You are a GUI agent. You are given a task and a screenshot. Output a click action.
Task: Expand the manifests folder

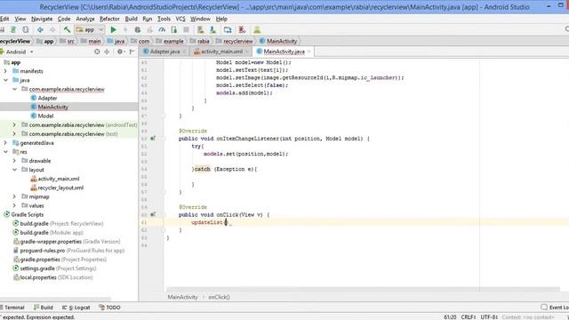[x=5, y=71]
